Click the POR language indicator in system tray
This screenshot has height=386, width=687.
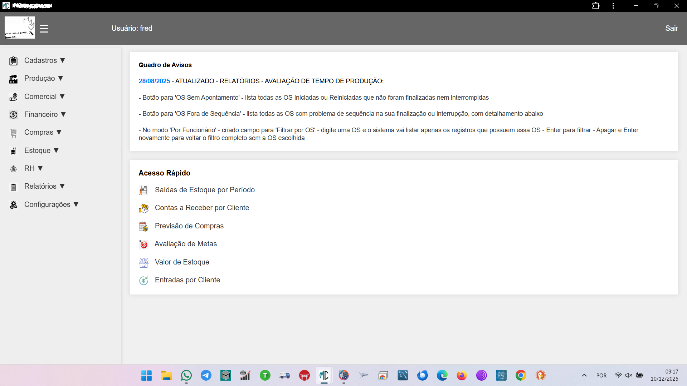point(602,375)
